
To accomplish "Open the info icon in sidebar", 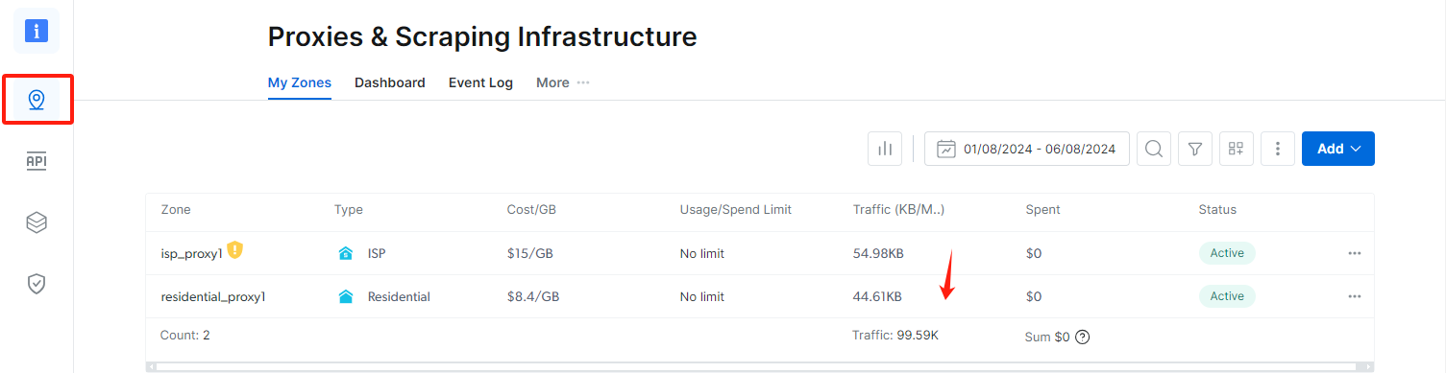I will (x=37, y=31).
